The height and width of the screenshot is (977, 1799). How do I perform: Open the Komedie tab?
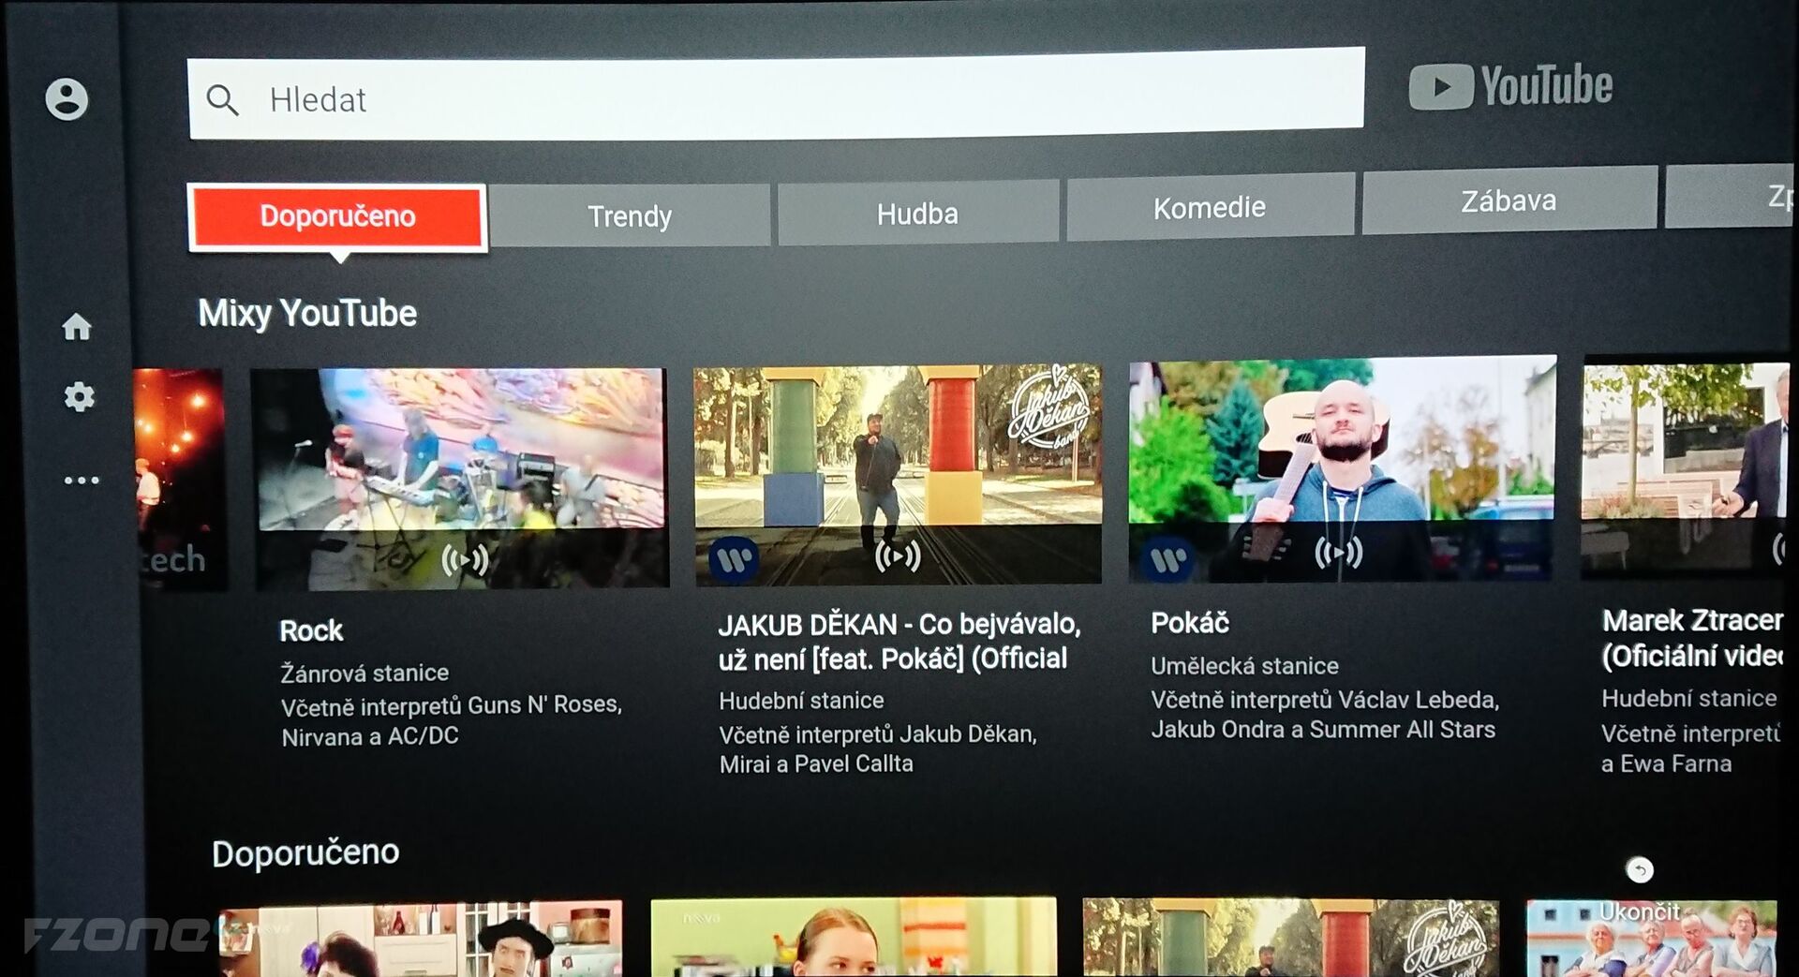click(x=1210, y=206)
